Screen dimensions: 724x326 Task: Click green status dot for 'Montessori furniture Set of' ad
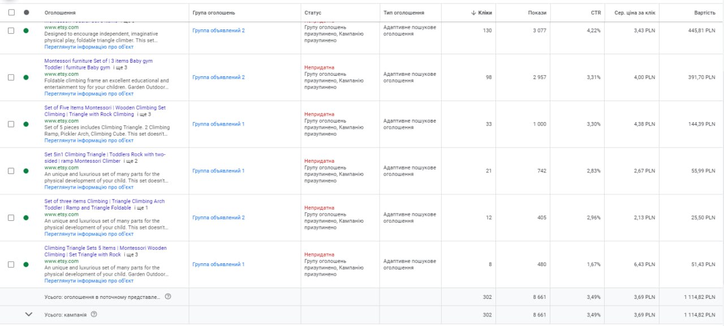26,77
